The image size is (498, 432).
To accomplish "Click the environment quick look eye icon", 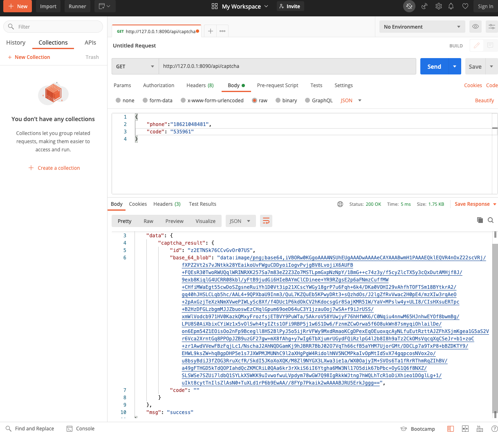I will click(476, 27).
